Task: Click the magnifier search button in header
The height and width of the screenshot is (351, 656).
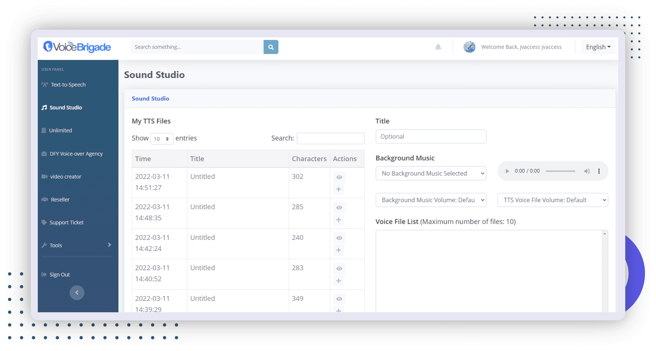Action: point(271,47)
